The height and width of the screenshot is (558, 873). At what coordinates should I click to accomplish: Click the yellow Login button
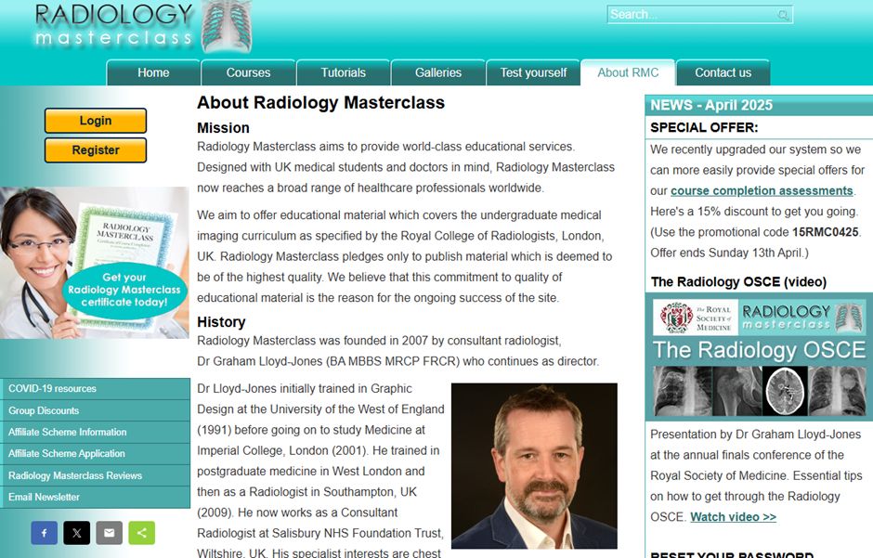pyautogui.click(x=96, y=121)
